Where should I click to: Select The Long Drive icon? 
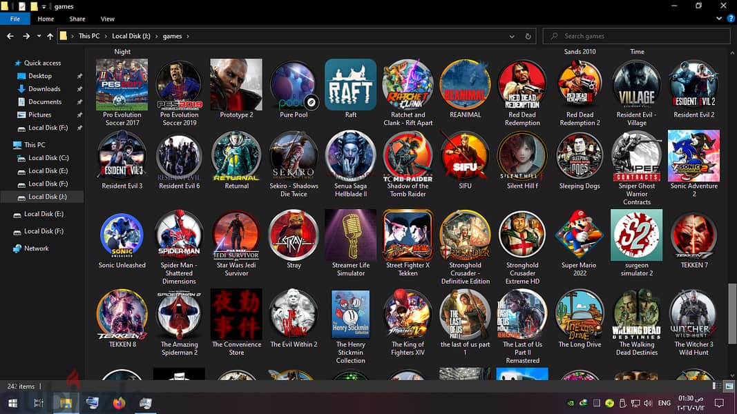[580, 314]
